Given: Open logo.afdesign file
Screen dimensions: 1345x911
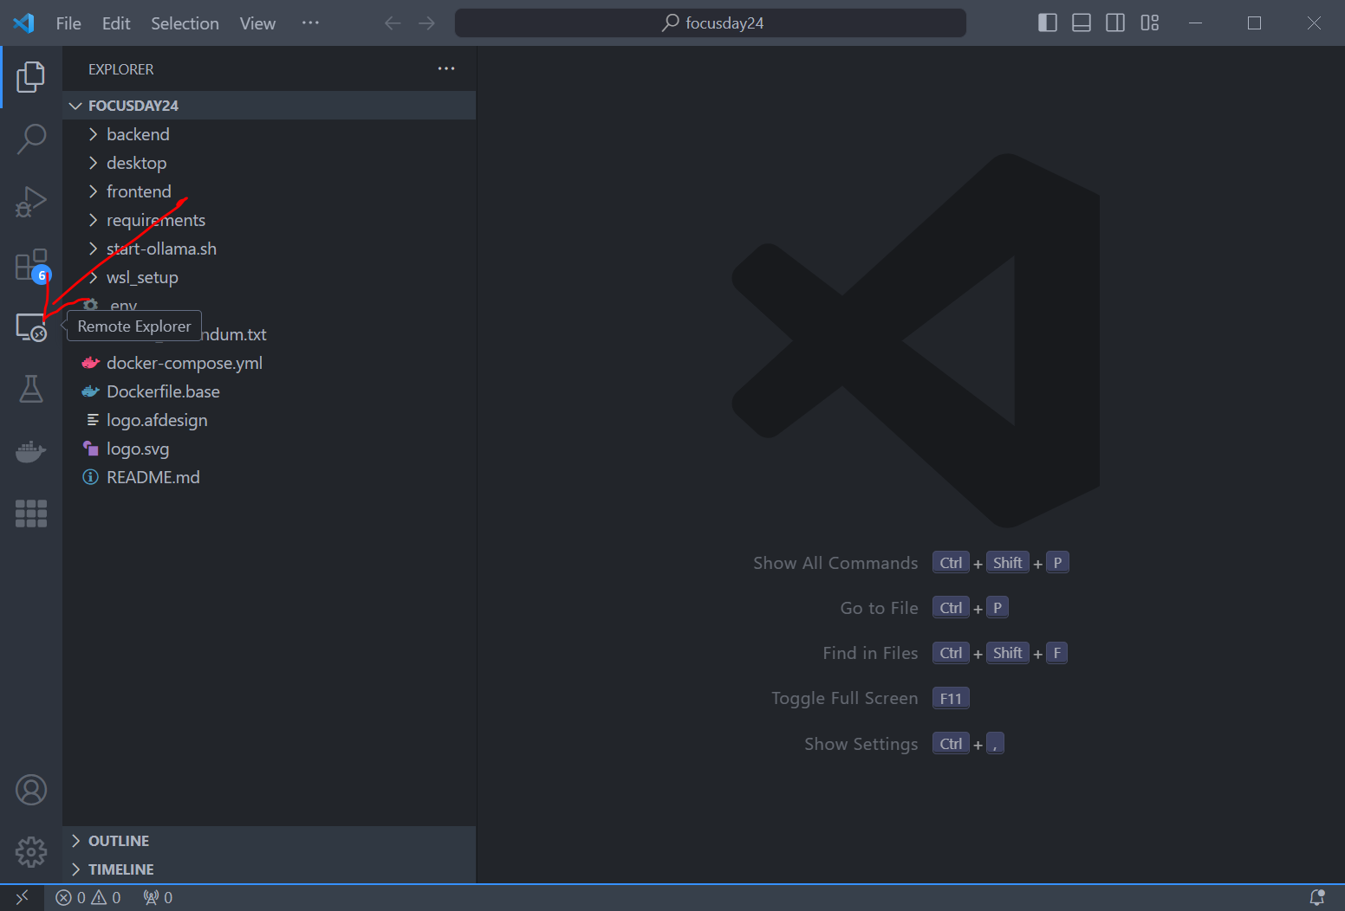Looking at the screenshot, I should 269,420.
